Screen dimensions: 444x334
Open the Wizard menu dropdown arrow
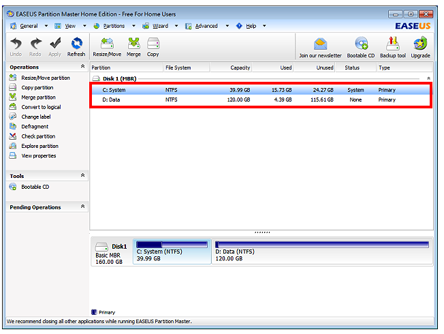click(176, 26)
